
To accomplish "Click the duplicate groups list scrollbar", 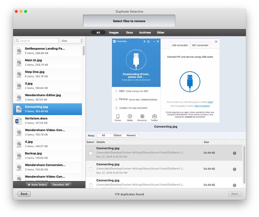I will (x=84, y=51).
